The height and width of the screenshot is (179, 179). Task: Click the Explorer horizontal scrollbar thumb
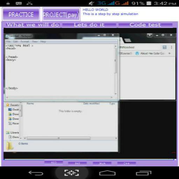tap(59, 138)
